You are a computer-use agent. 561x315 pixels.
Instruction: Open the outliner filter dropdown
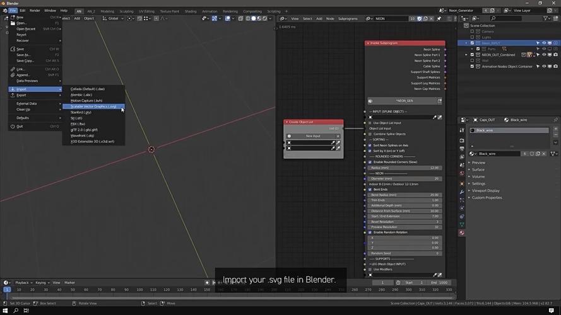click(x=547, y=18)
